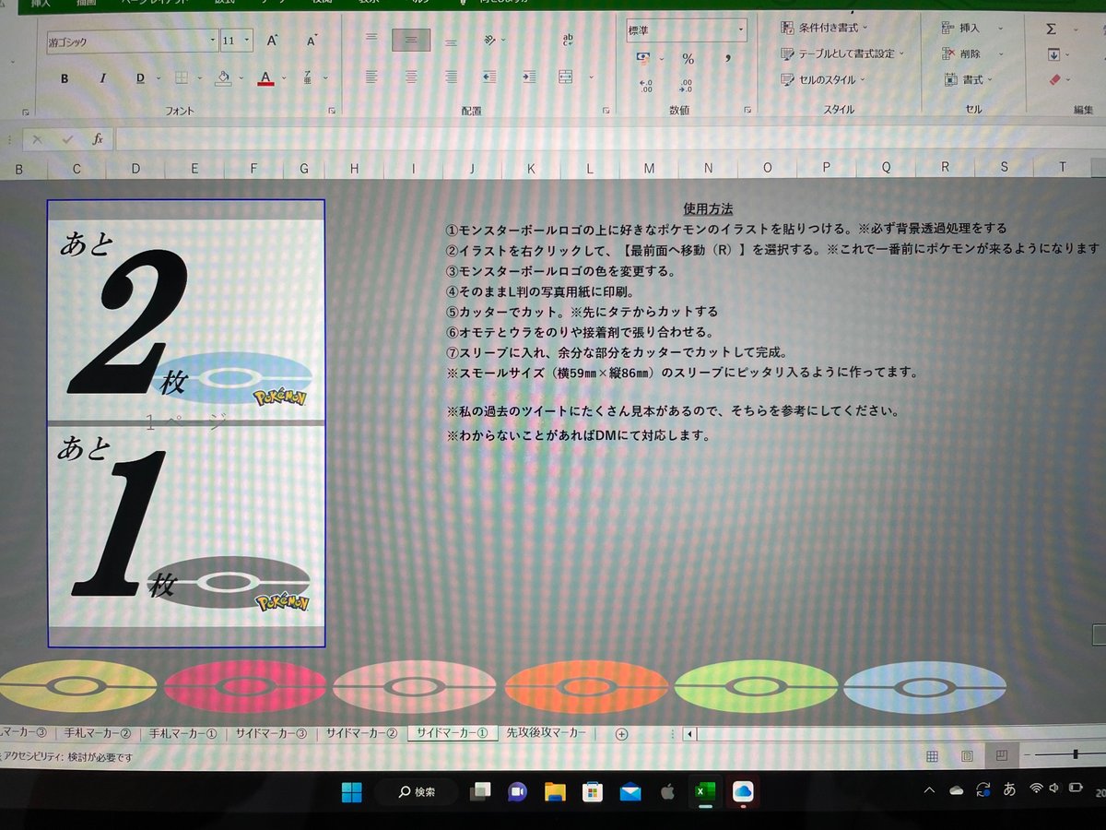
Task: Open セルのスタイル gallery
Action: [x=823, y=79]
